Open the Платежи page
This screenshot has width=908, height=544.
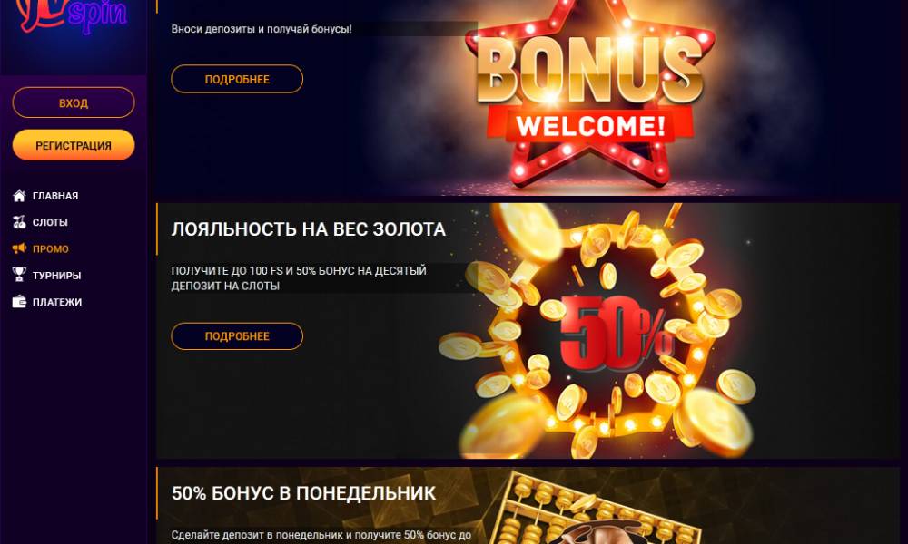56,302
